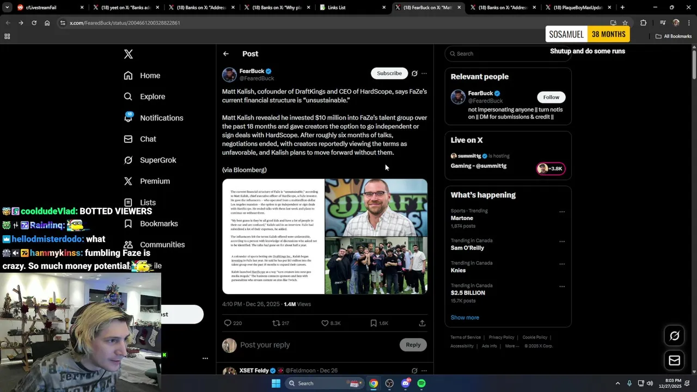Open browser Extensions puzzle icon
697x392 pixels.
pos(643,23)
